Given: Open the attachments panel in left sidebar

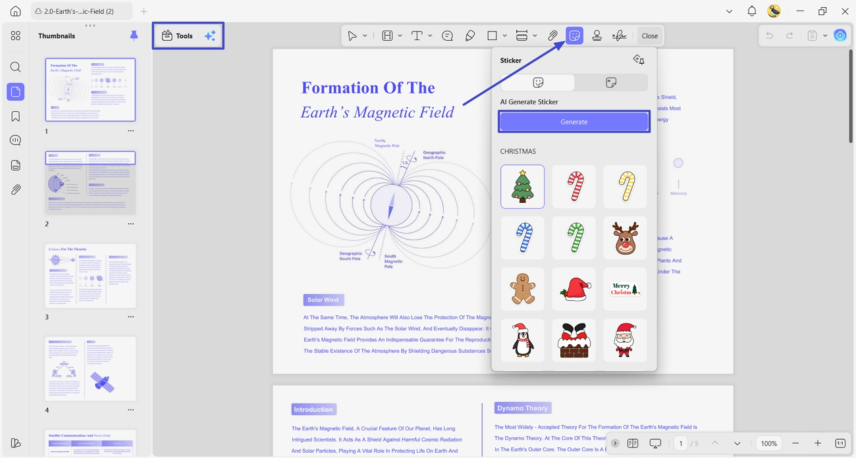Looking at the screenshot, I should tap(16, 190).
